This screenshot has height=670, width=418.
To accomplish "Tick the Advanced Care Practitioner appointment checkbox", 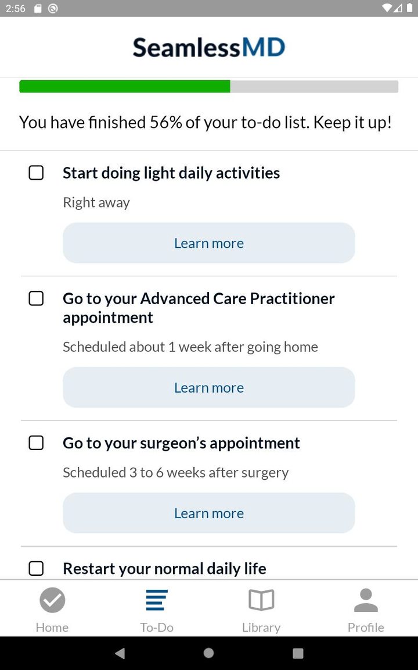I will coord(36,298).
